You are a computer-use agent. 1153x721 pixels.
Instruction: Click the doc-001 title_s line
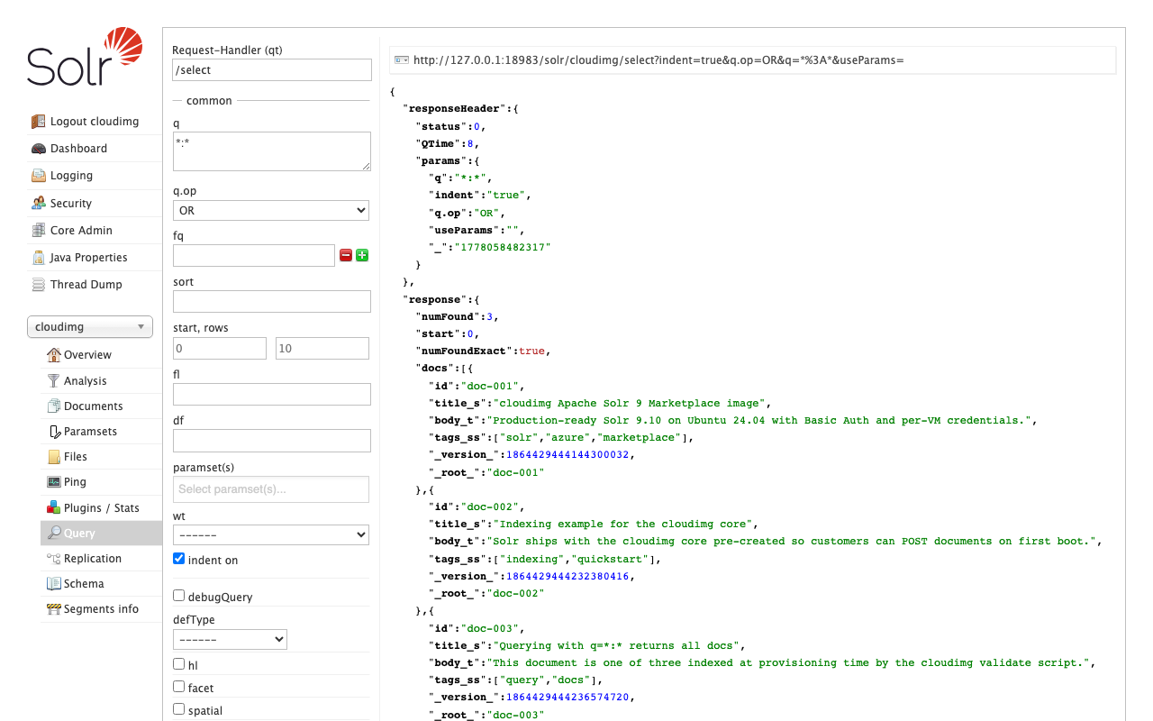click(x=600, y=403)
